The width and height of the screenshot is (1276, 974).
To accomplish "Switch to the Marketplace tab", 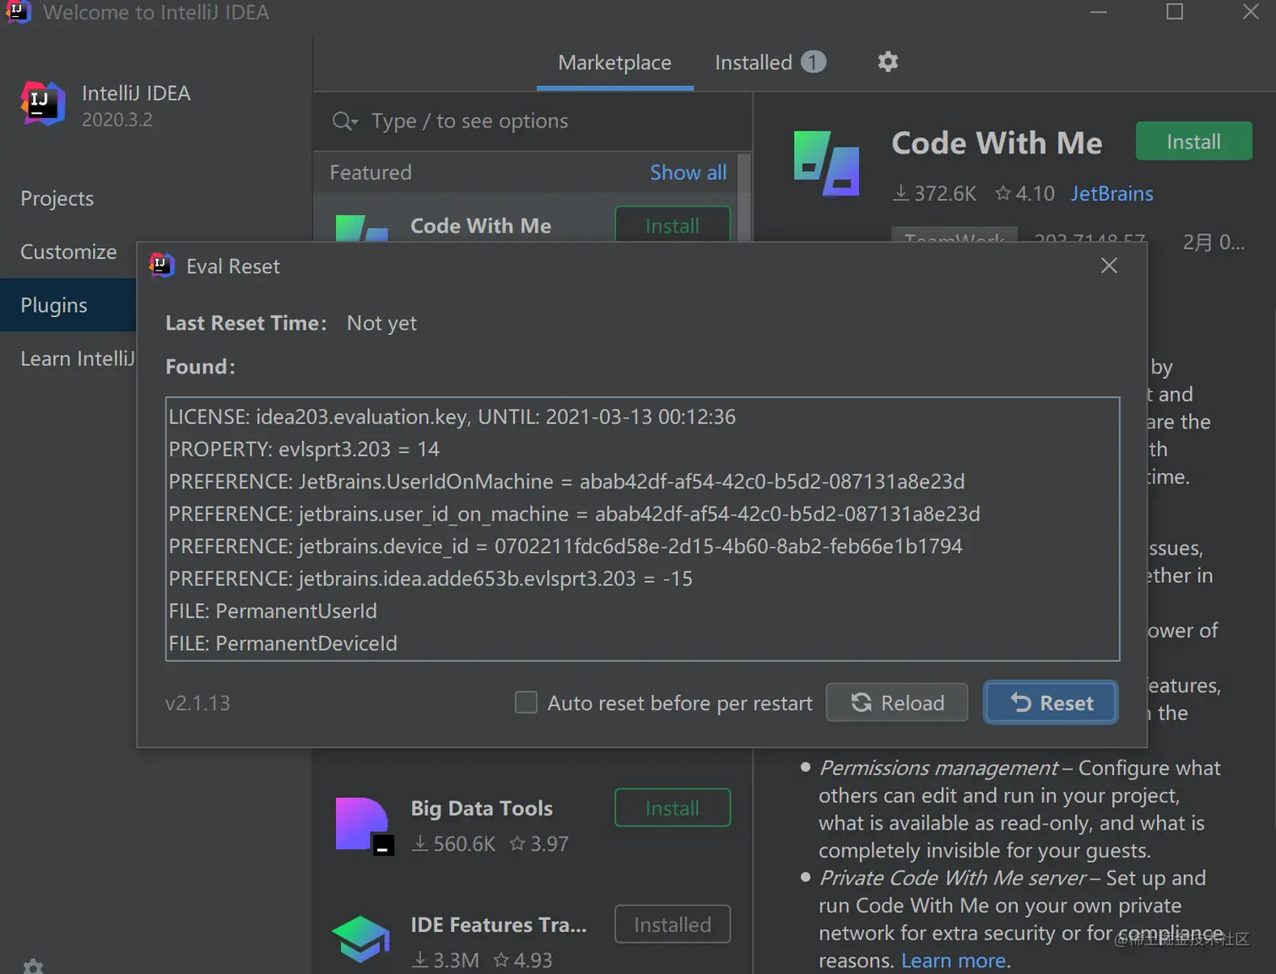I will coord(614,62).
